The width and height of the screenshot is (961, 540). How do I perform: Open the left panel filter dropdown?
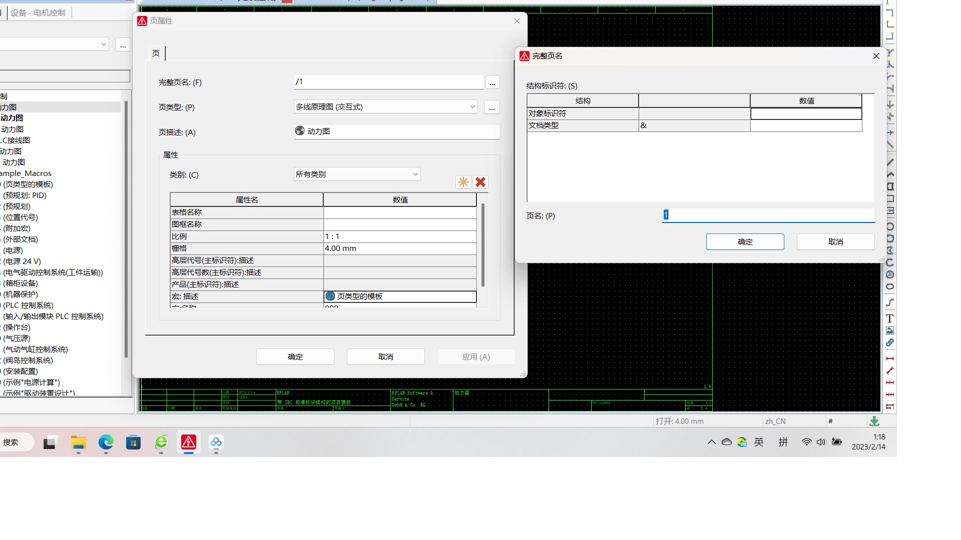click(x=104, y=44)
